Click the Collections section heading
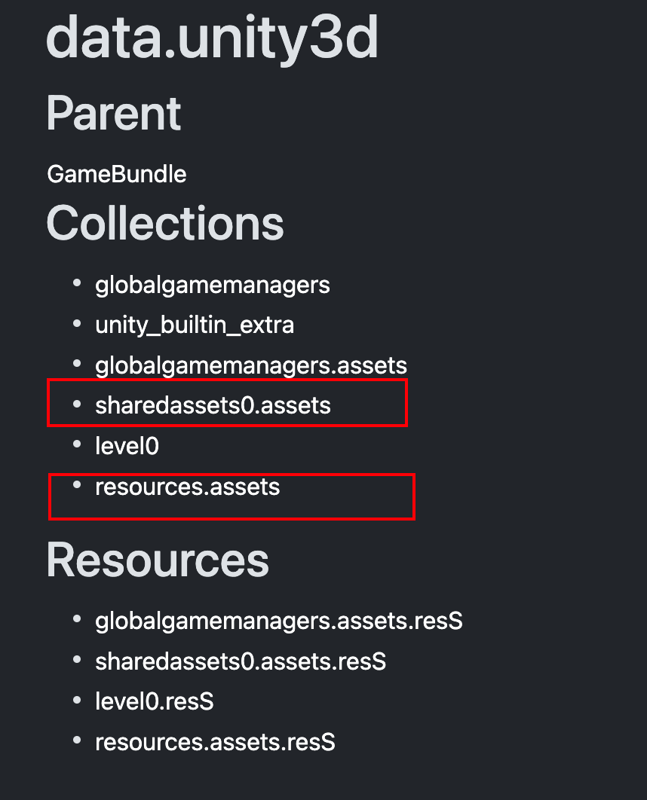 coord(165,223)
